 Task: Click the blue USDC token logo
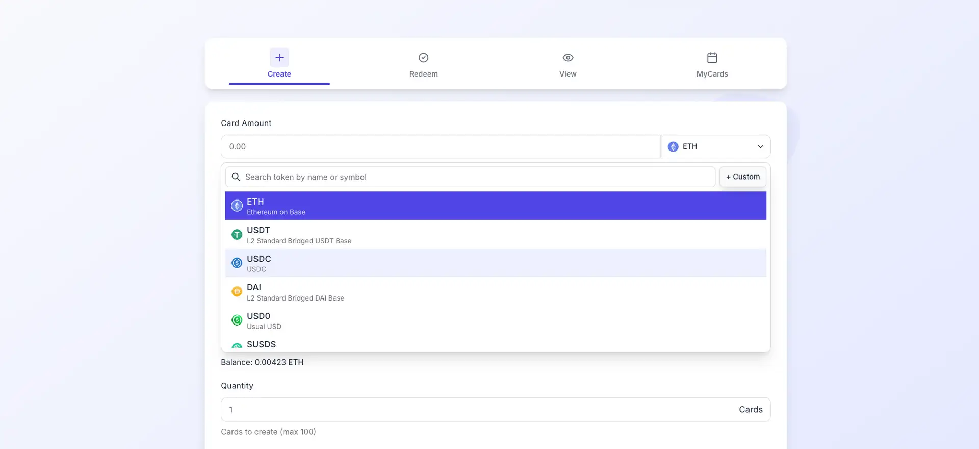237,263
